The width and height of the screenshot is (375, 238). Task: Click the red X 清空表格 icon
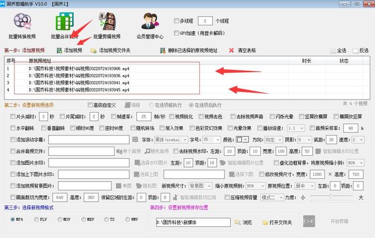(x=231, y=50)
